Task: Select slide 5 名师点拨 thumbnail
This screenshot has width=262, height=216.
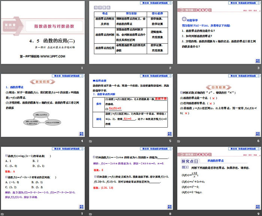Action: [x=131, y=106]
